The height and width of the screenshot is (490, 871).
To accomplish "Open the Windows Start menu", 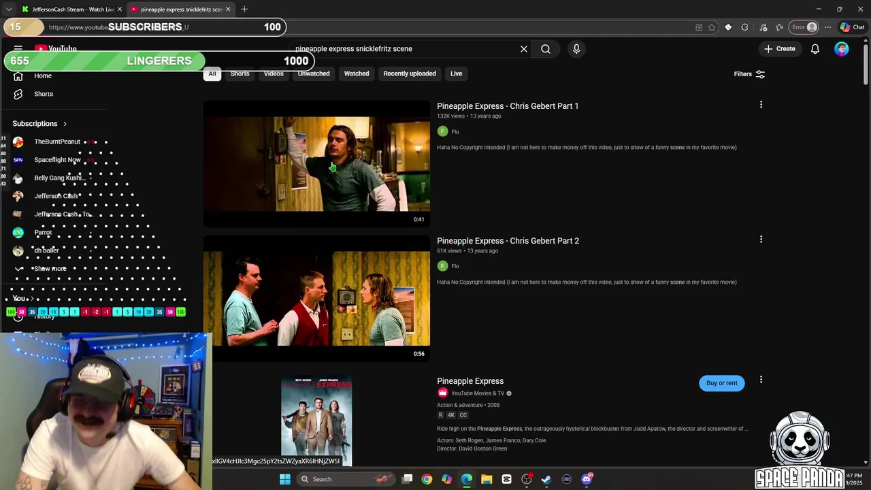I will point(285,479).
